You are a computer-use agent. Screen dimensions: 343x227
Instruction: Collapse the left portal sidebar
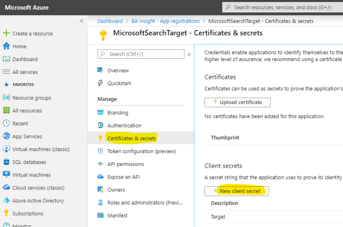tap(82, 21)
